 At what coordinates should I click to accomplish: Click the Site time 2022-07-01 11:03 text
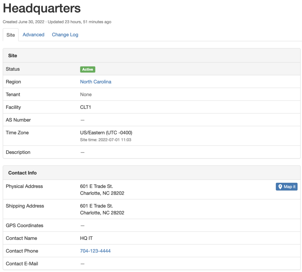pyautogui.click(x=106, y=140)
